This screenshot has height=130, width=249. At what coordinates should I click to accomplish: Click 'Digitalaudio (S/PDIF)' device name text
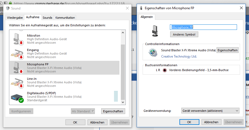41,93
